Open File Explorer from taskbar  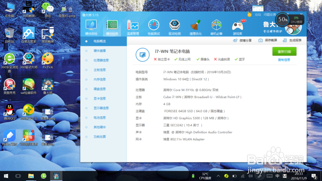tap(31, 176)
